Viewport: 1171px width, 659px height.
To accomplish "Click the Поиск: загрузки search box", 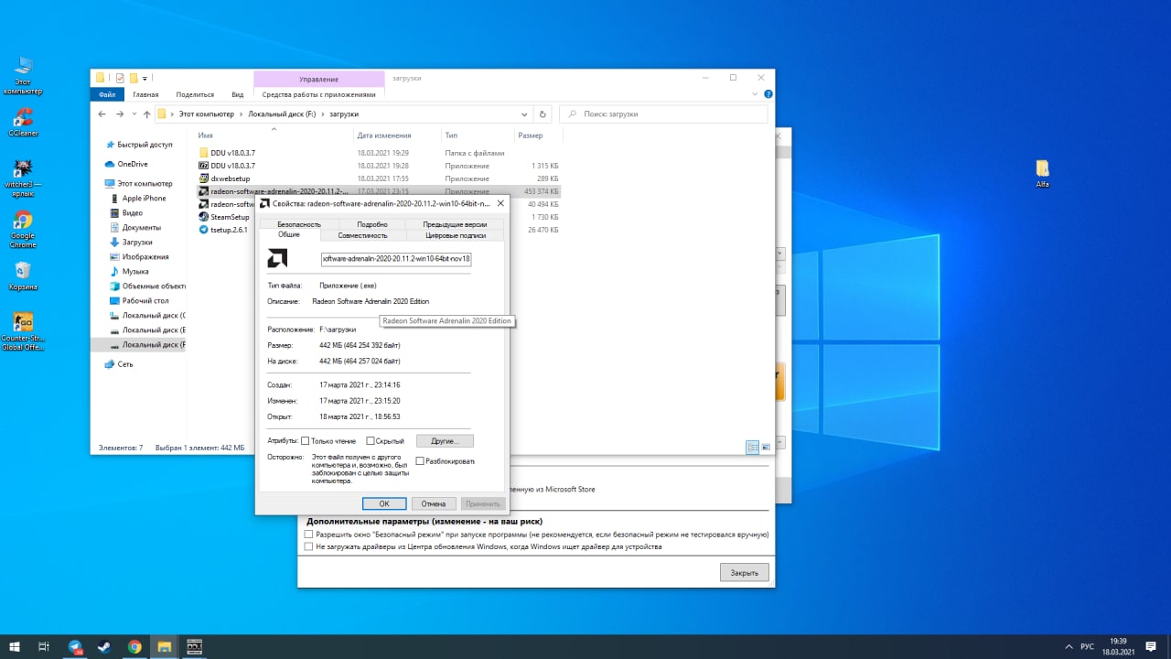I will click(663, 114).
